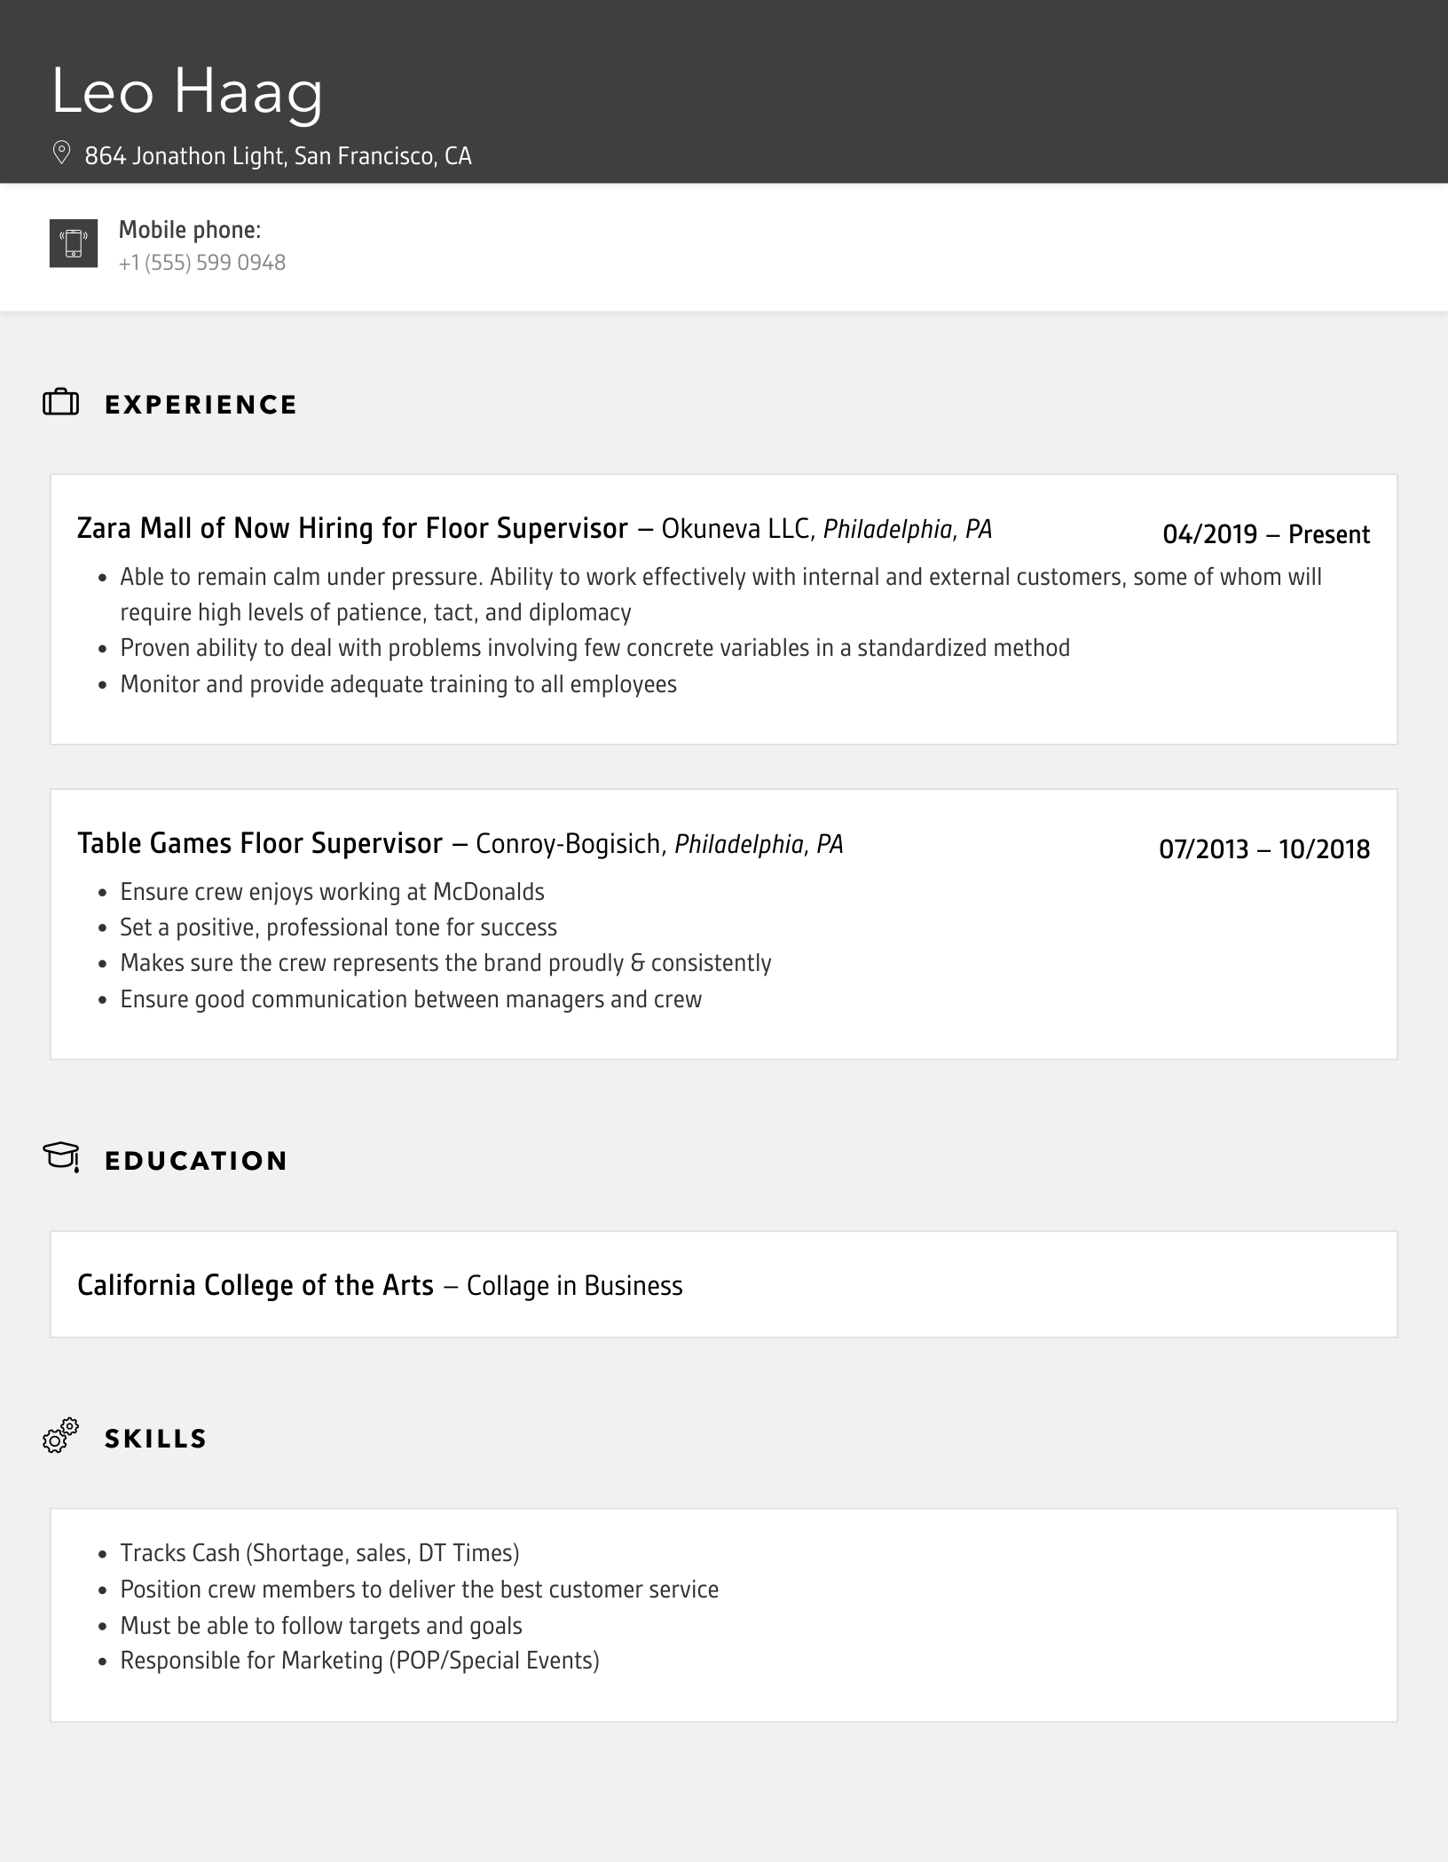The width and height of the screenshot is (1448, 1862).
Task: Click the name Leo Haag
Action: (187, 91)
